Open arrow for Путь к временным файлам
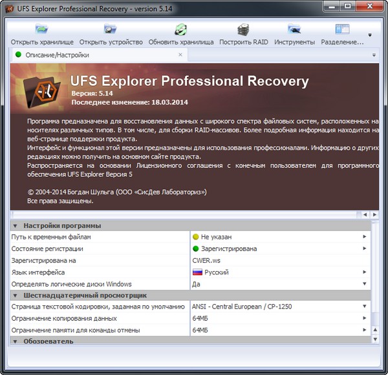 365,237
